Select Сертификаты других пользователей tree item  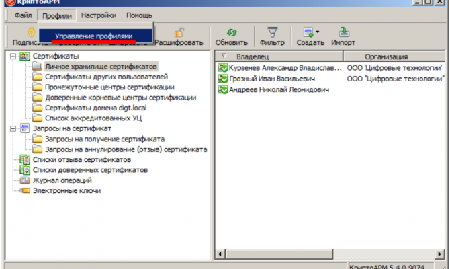click(x=106, y=77)
